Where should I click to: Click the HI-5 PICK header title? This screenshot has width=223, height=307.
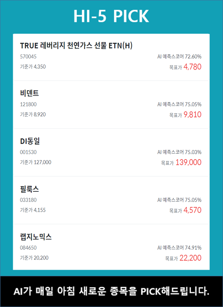111,16
